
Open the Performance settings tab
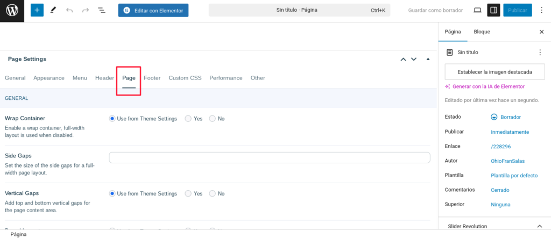pos(226,78)
